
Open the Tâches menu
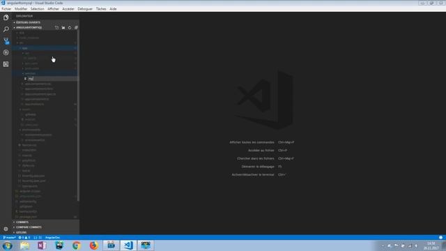tap(101, 9)
